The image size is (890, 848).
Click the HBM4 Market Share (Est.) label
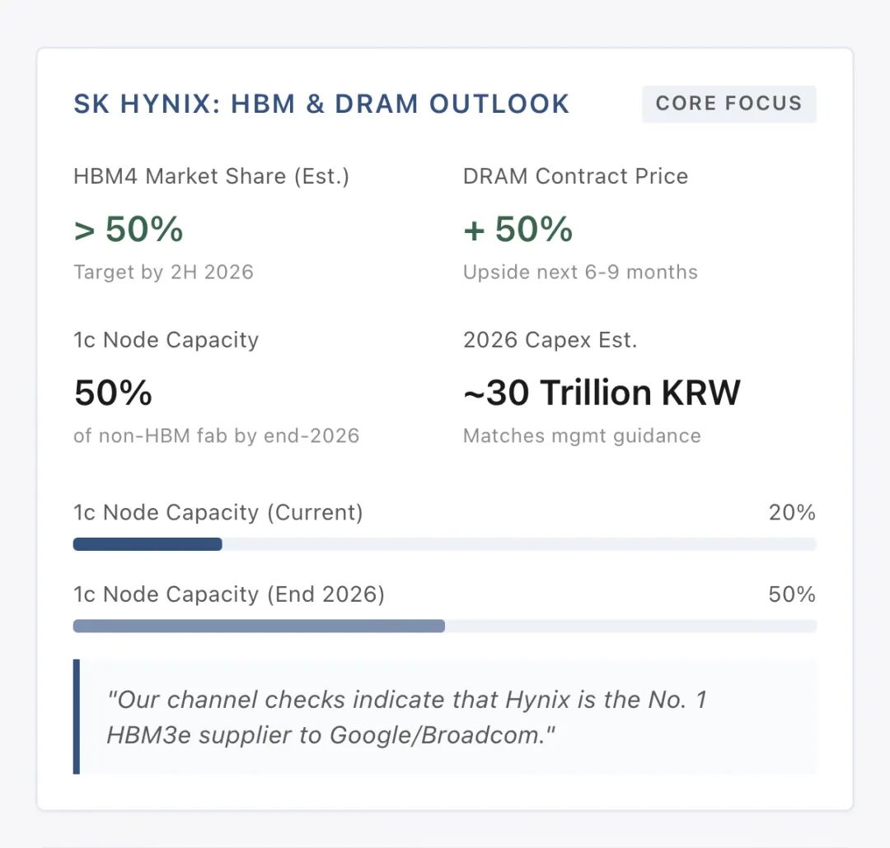click(211, 176)
